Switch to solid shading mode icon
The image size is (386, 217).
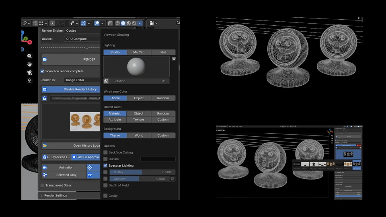[x=123, y=23]
